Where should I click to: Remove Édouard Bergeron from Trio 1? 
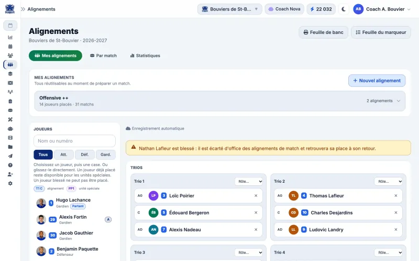coord(256,212)
